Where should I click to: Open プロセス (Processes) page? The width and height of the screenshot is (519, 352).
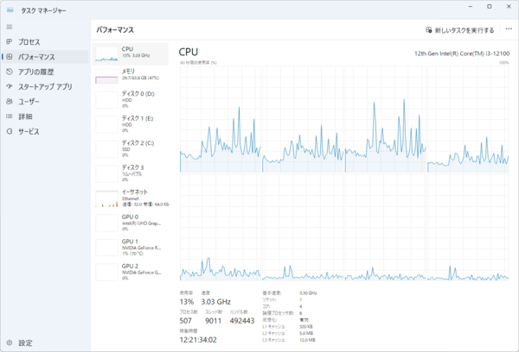click(x=45, y=42)
